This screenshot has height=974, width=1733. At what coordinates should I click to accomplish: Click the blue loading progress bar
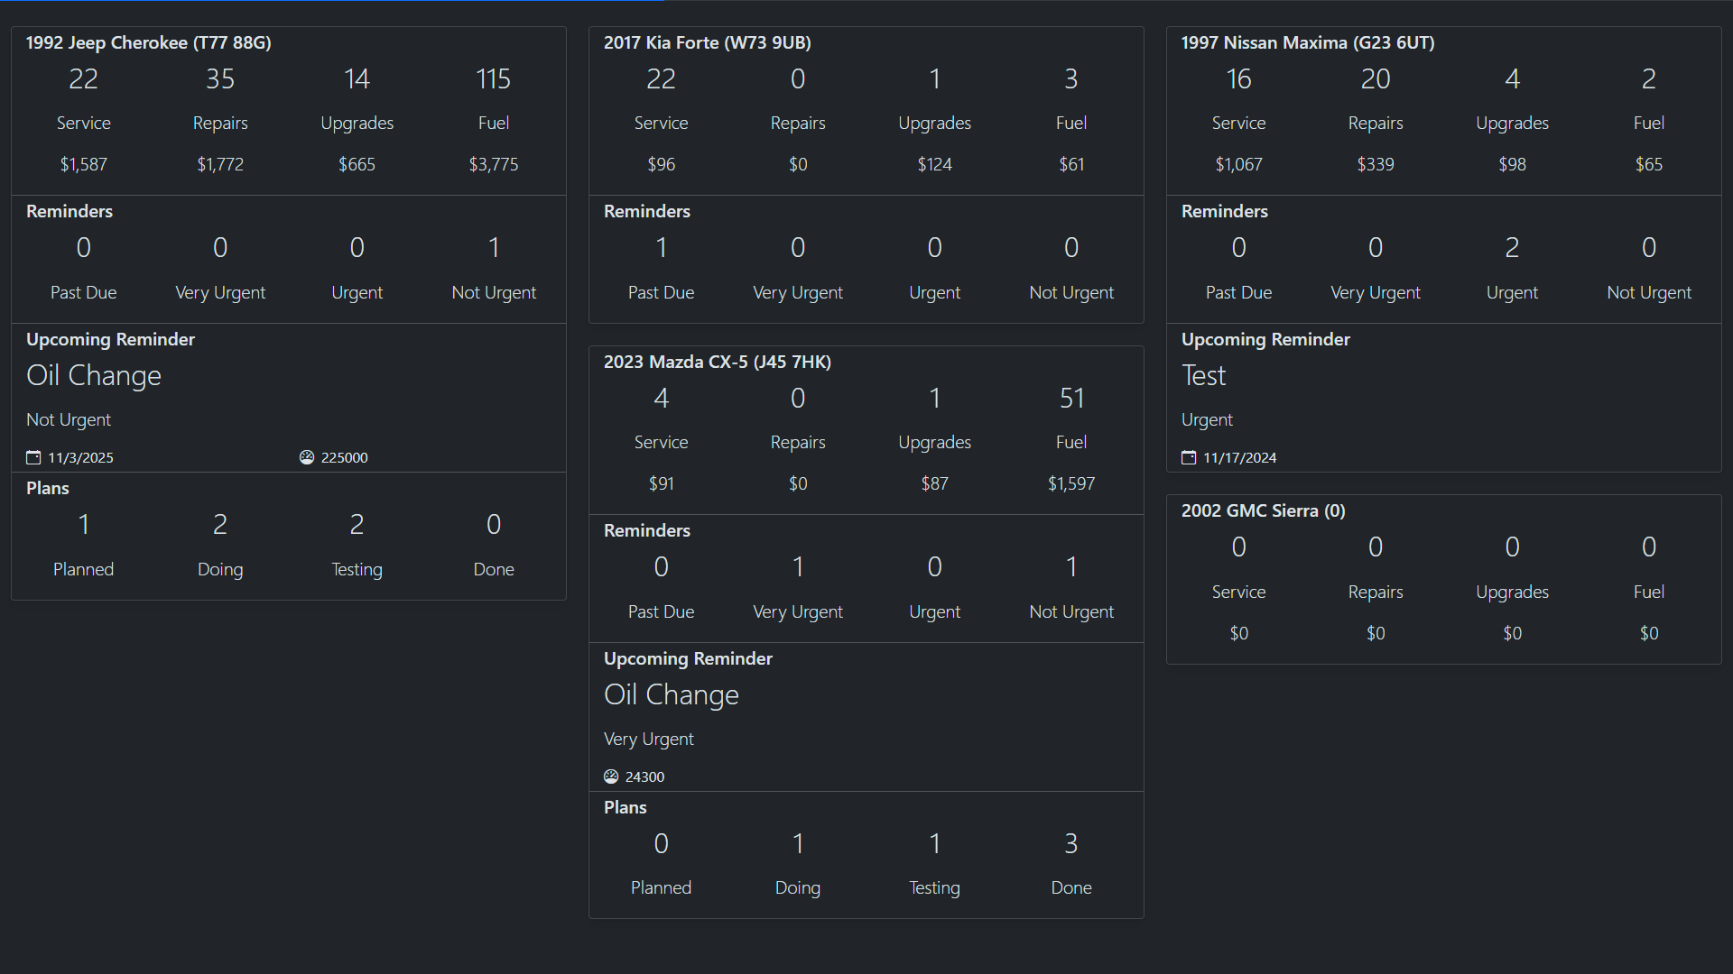coord(332,1)
